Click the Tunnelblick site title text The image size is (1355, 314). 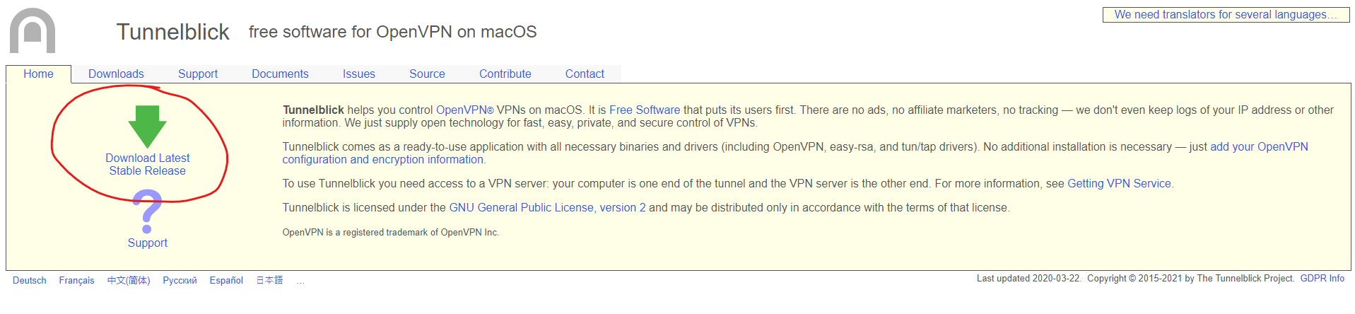tap(172, 32)
